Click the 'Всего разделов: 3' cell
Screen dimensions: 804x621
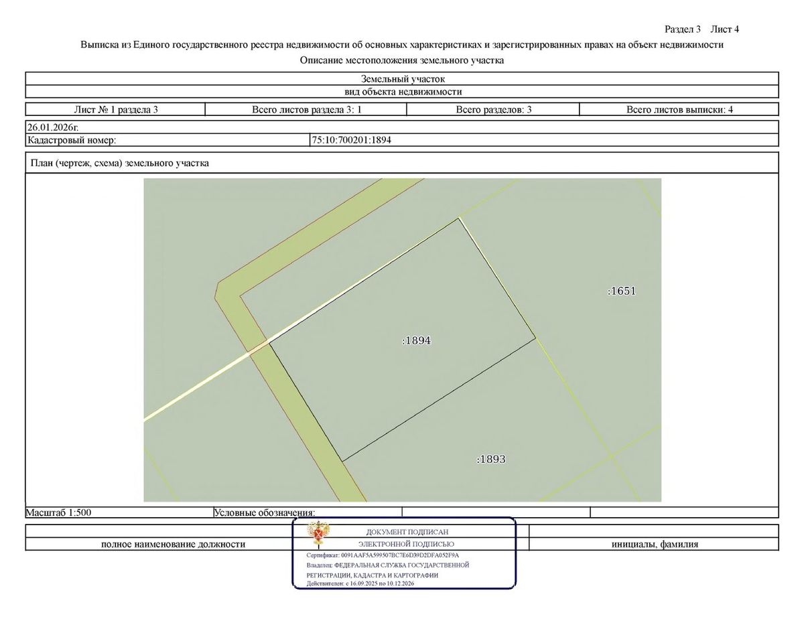(494, 109)
